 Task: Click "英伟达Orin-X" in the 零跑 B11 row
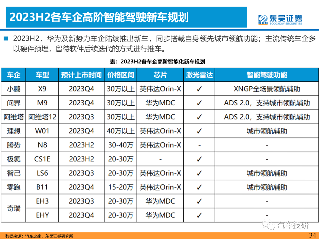click(160, 187)
